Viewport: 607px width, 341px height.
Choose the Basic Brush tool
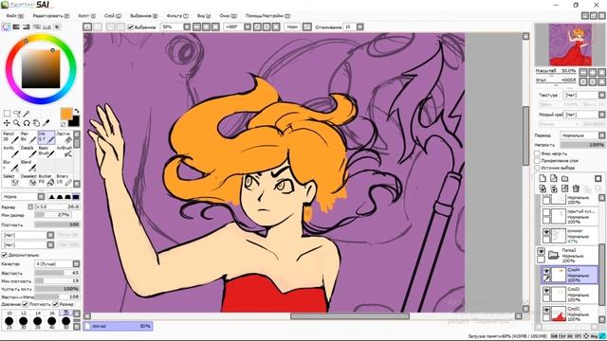coord(46,152)
